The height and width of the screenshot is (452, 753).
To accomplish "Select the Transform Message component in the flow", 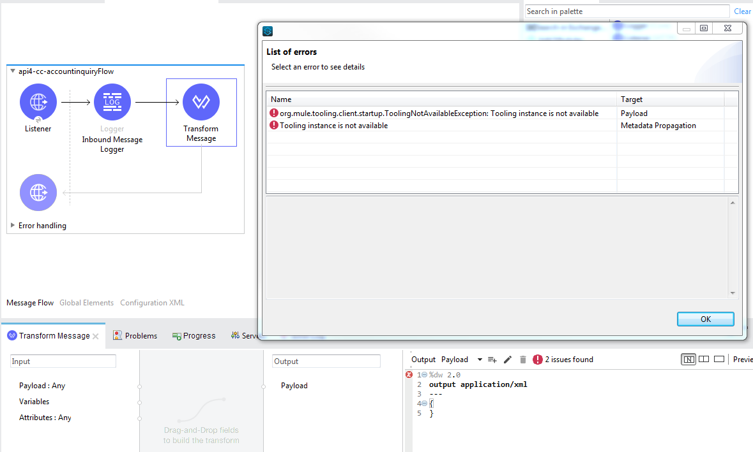I will (x=201, y=102).
